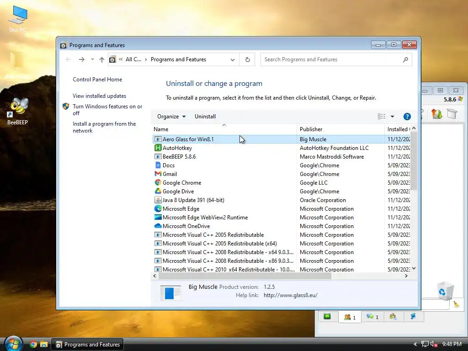Click the scroll down arrow of list

414,268
